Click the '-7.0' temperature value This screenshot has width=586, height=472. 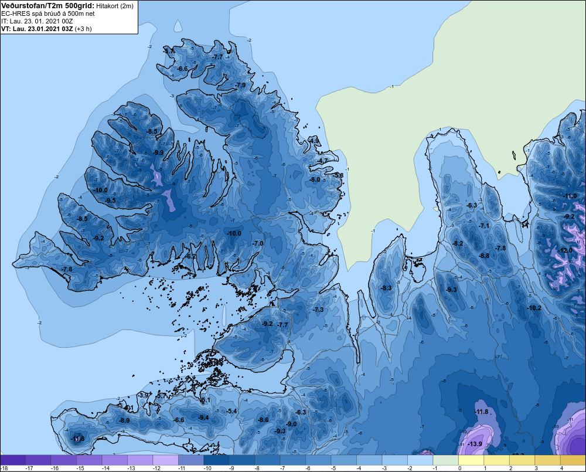[x=258, y=243]
